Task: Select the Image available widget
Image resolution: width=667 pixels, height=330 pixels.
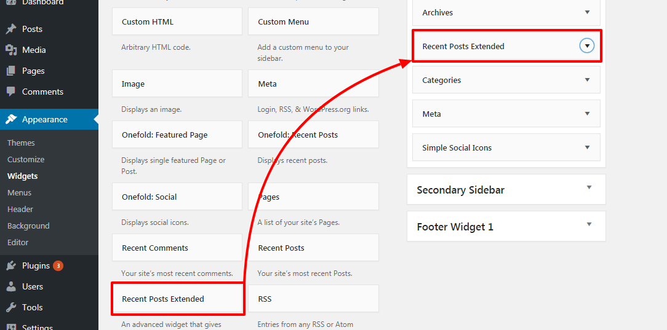Action: click(177, 84)
